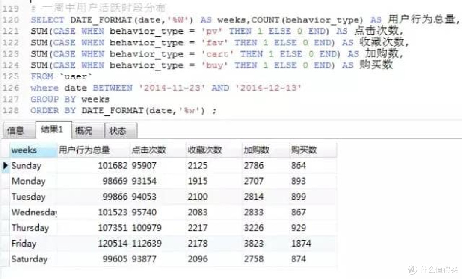Image resolution: width=462 pixels, height=279 pixels.
Task: Click the 加购数 value 2758
Action: coord(254,259)
